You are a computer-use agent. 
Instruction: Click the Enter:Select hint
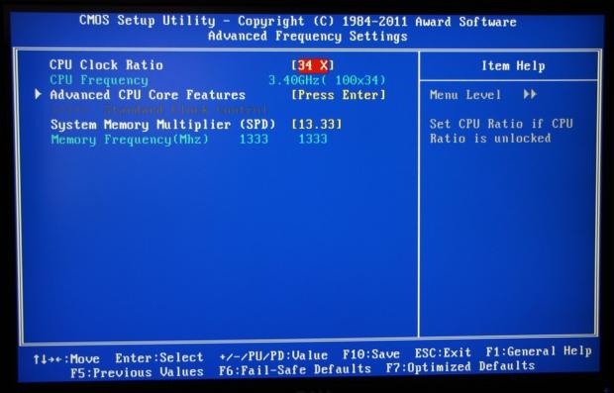coord(159,357)
